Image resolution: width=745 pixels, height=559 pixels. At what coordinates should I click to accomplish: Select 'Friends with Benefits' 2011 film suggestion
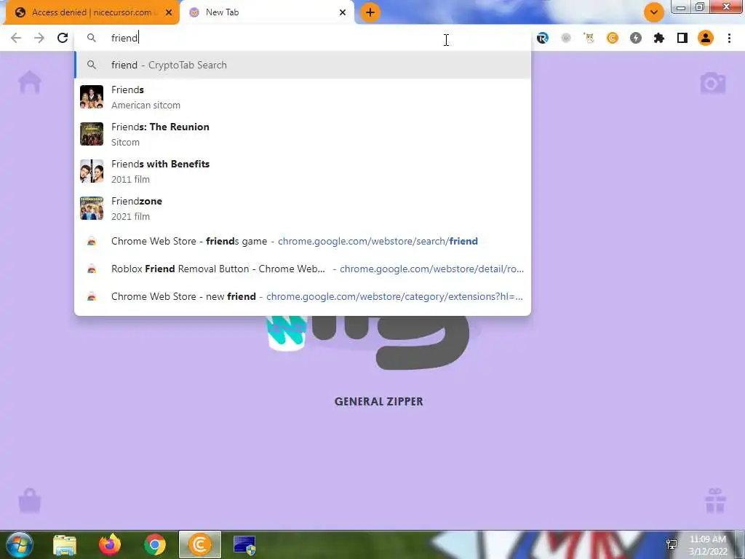303,171
